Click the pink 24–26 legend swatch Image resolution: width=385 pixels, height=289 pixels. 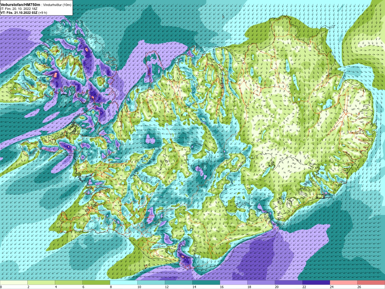pyautogui.click(x=344, y=283)
